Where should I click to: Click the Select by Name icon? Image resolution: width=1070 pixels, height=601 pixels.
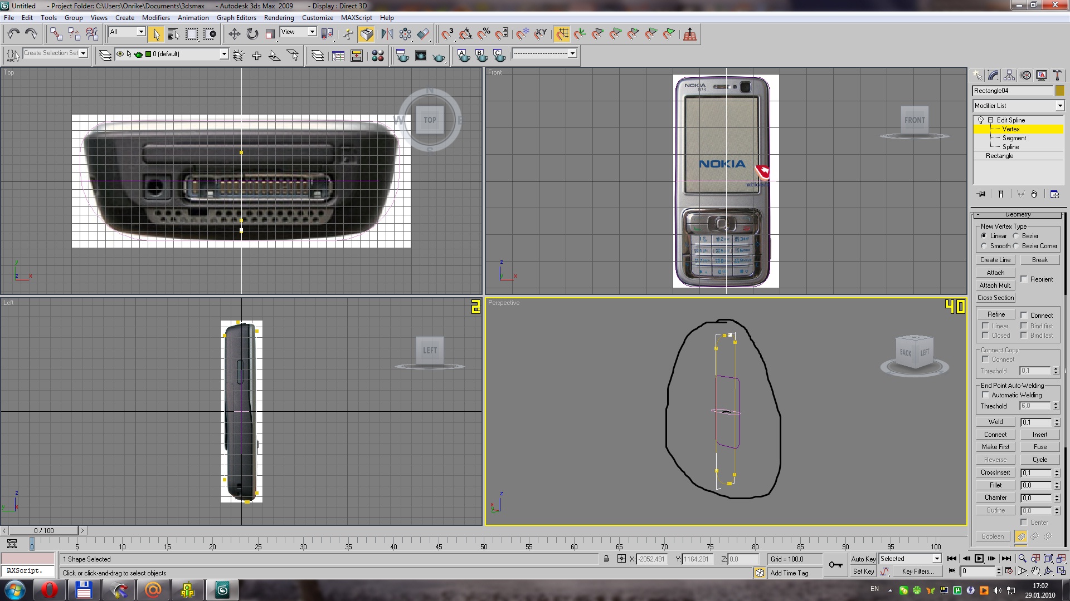173,34
